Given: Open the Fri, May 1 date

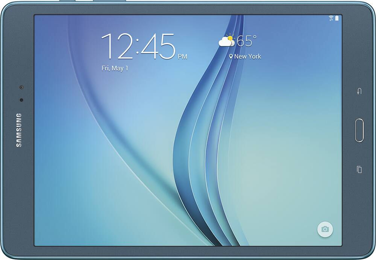Looking at the screenshot, I should 115,68.
